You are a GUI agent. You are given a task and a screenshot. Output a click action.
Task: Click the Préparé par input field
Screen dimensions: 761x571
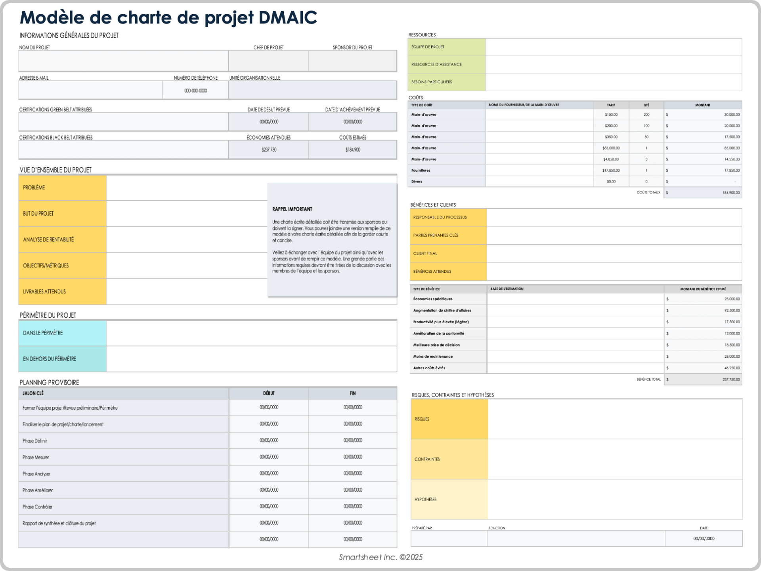(449, 539)
